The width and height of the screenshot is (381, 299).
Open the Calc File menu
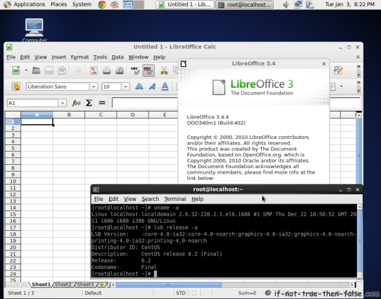(11, 57)
